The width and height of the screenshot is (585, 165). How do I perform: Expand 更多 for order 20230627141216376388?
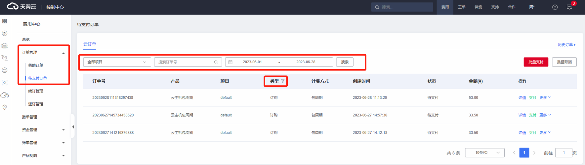545,132
